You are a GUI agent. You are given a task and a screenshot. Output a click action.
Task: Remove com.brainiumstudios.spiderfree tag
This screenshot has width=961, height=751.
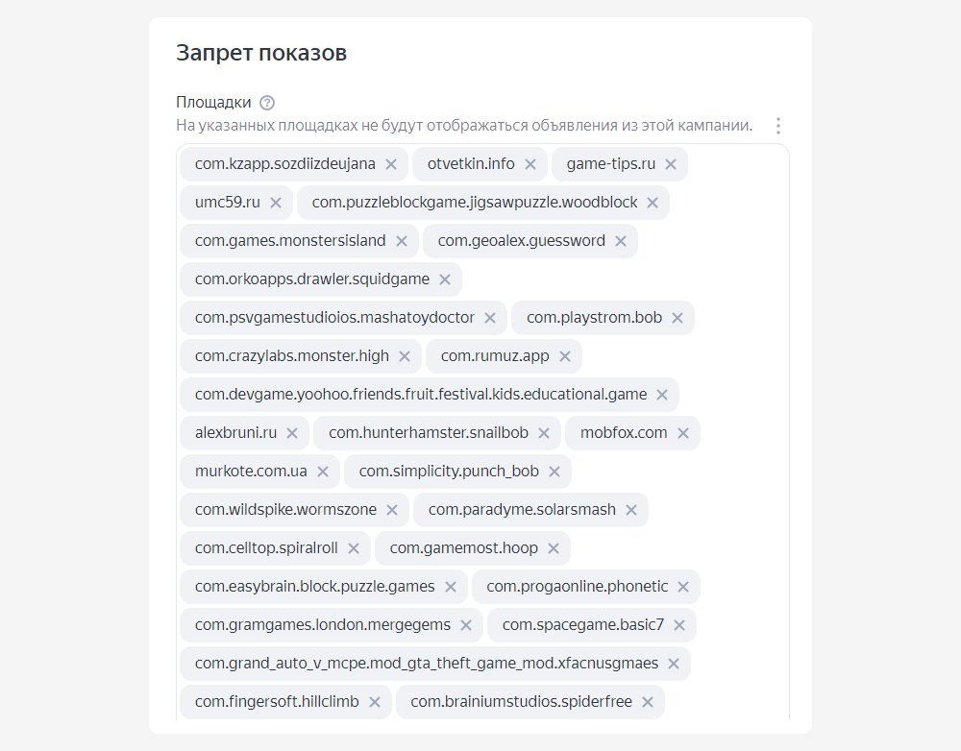648,702
